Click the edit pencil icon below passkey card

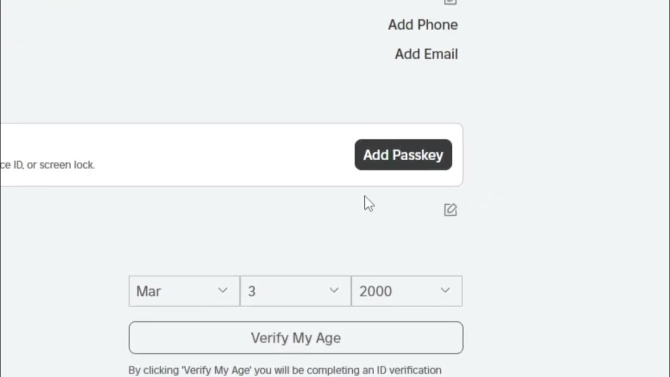click(450, 210)
